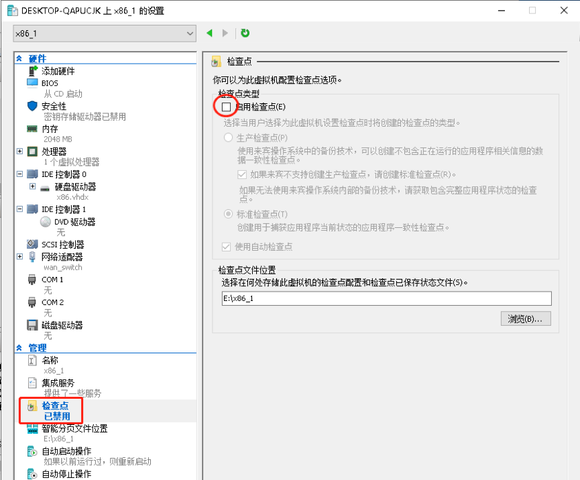
Task: Select the wan_switch network entry
Action: click(63, 267)
